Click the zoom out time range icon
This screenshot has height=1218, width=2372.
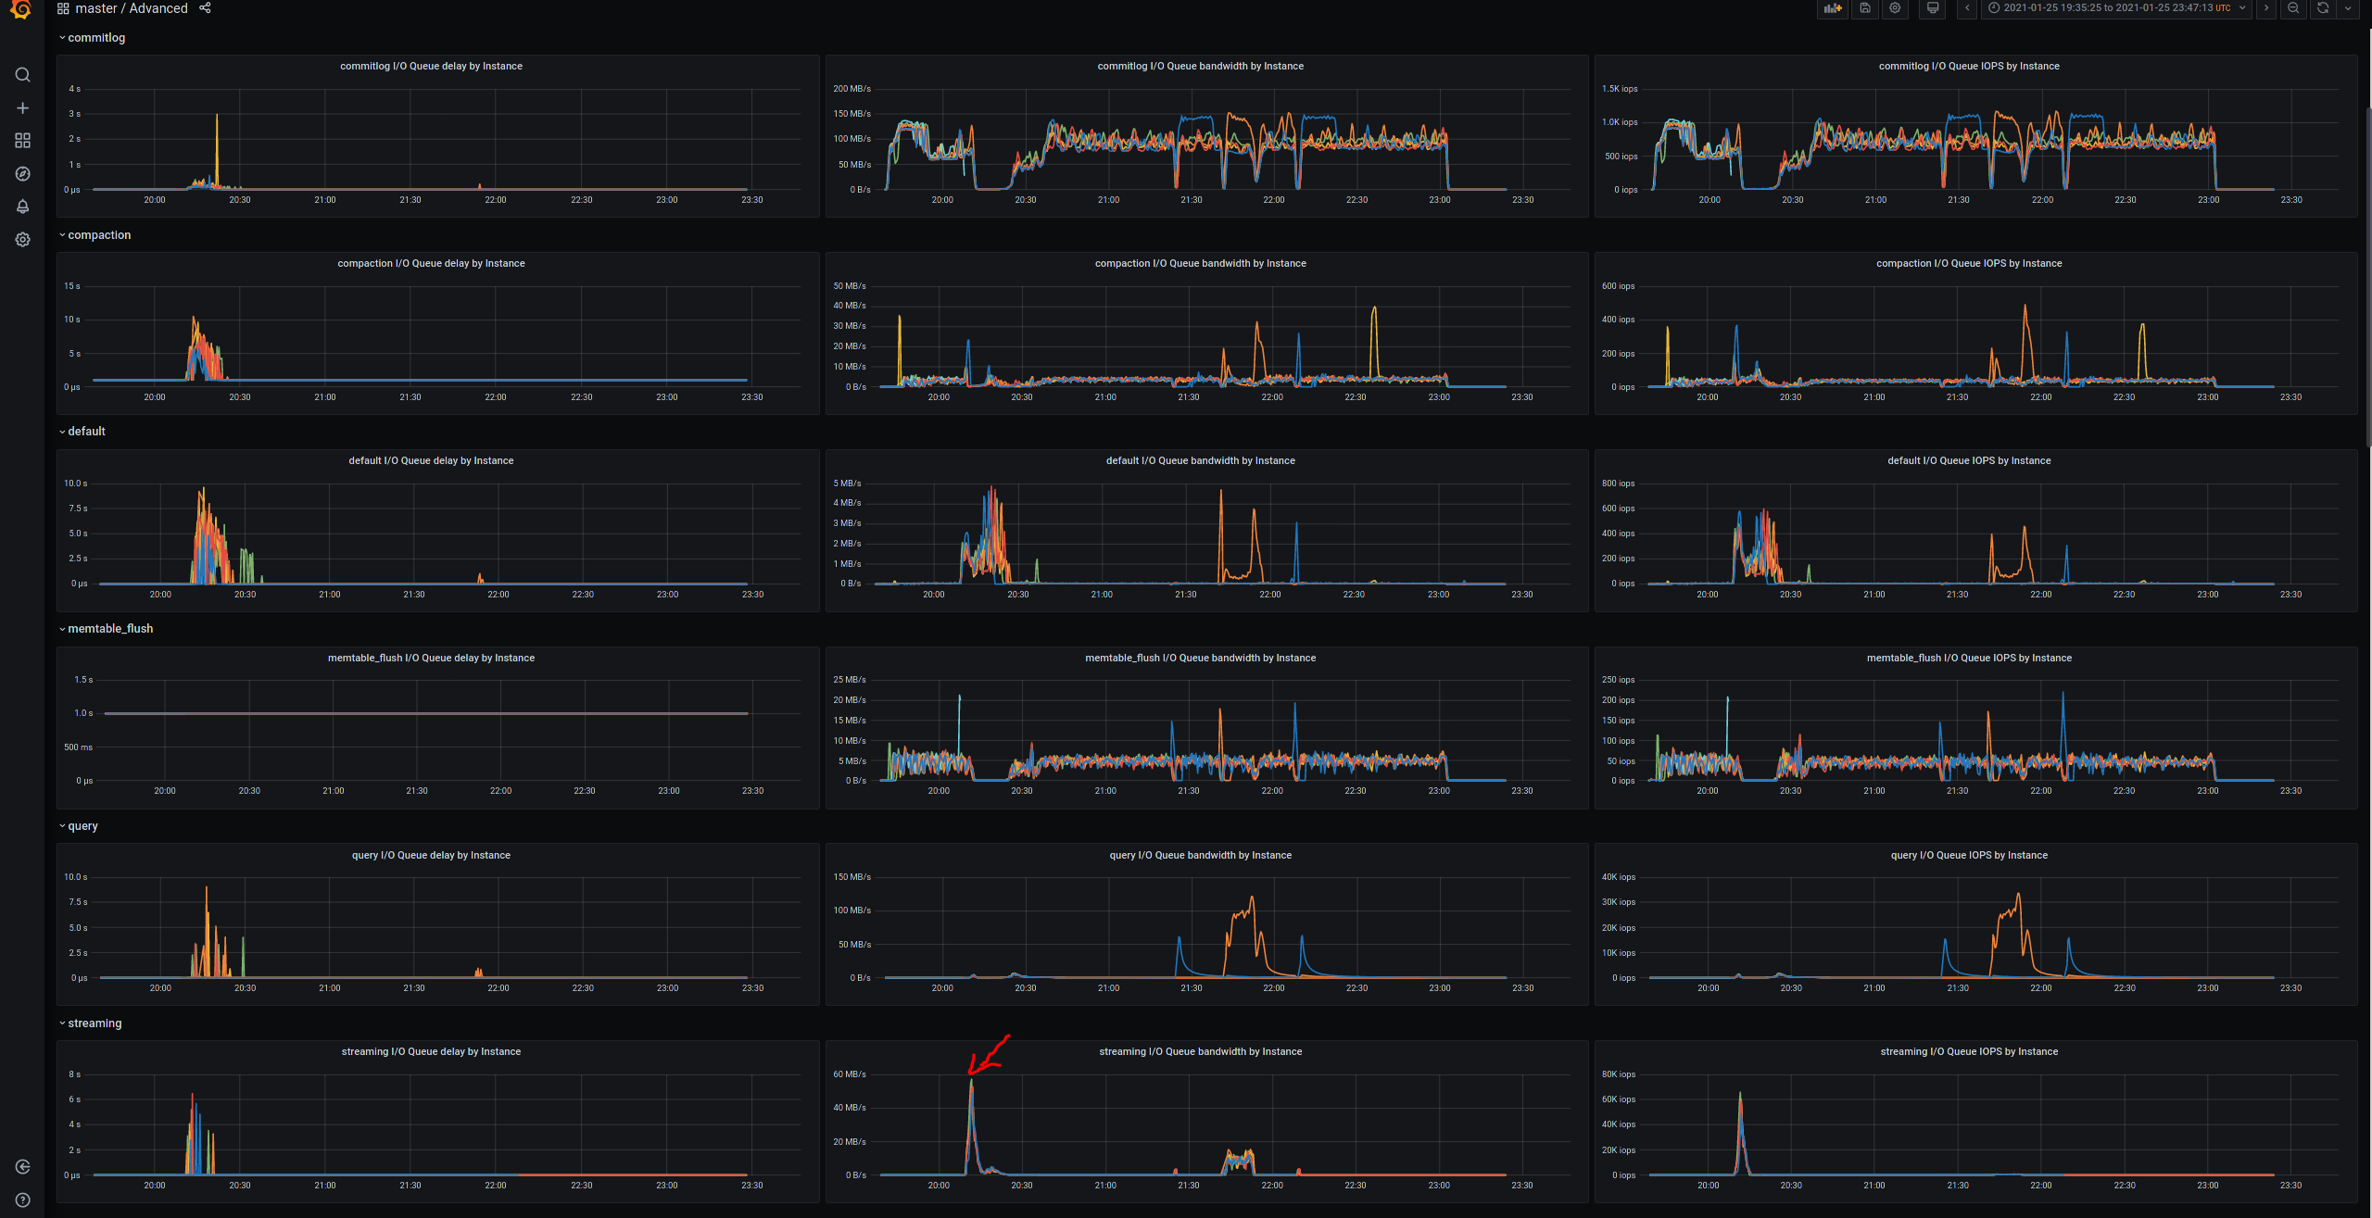tap(2293, 8)
